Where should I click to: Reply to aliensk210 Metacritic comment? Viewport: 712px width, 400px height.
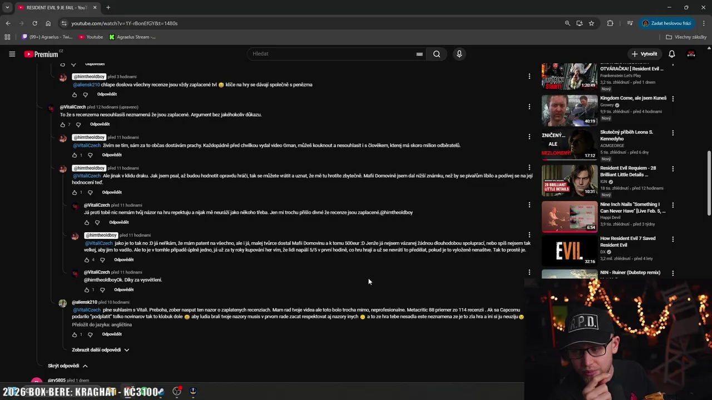(112, 334)
